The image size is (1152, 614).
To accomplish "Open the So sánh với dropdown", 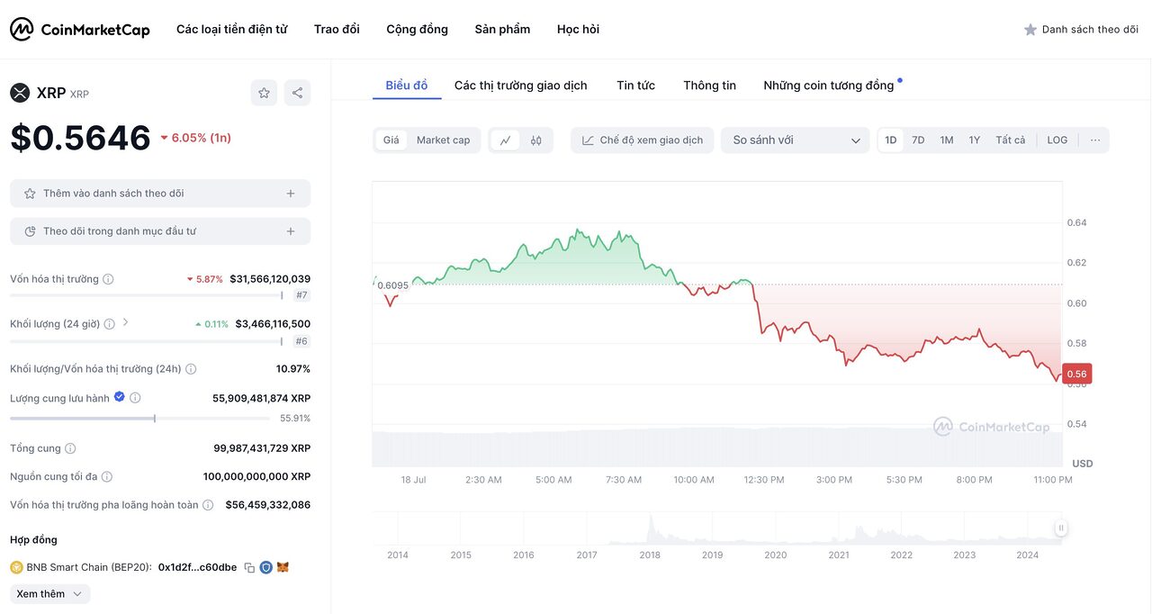I will pyautogui.click(x=796, y=140).
